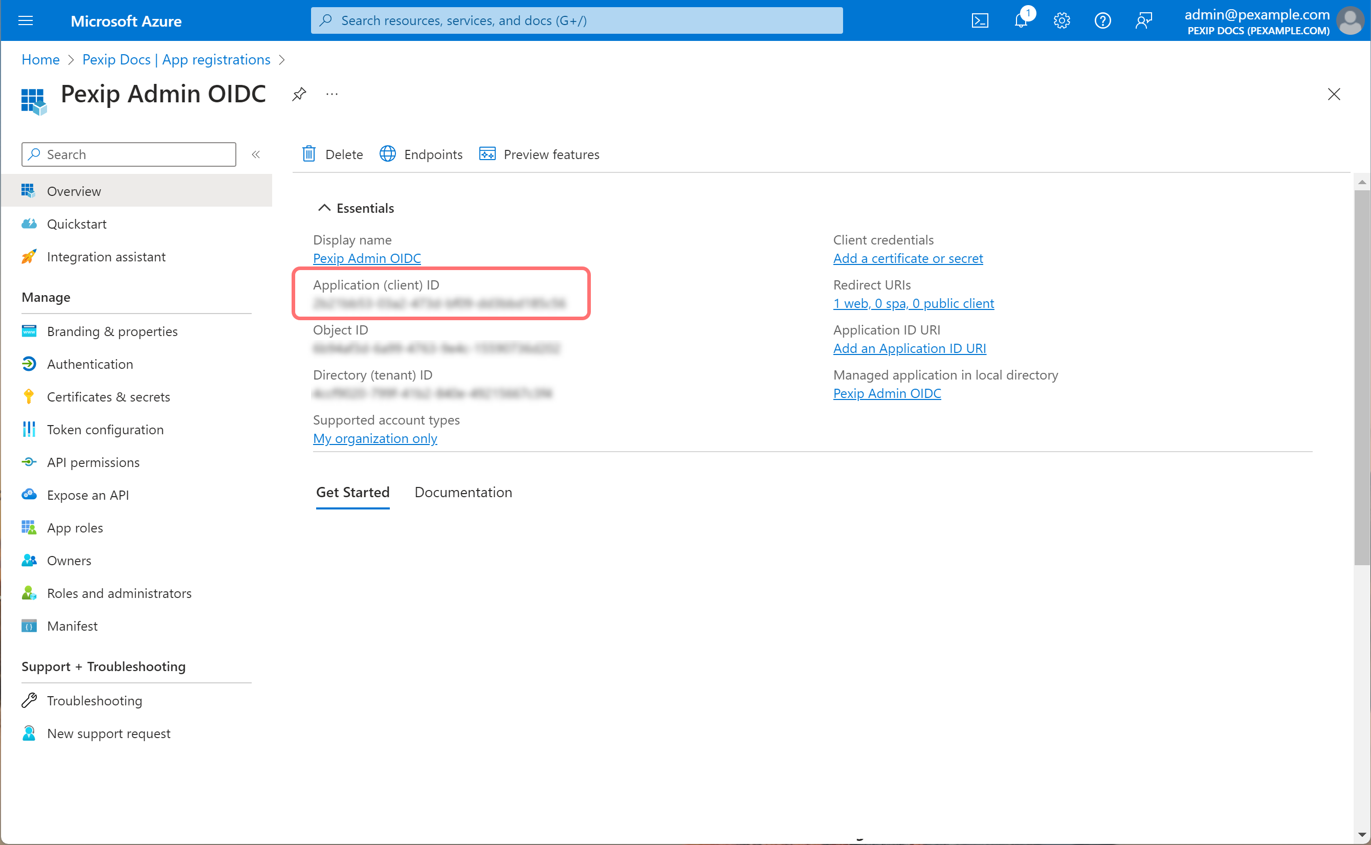This screenshot has width=1371, height=845.
Task: Click Add a certificate or secret link
Action: pyautogui.click(x=907, y=258)
